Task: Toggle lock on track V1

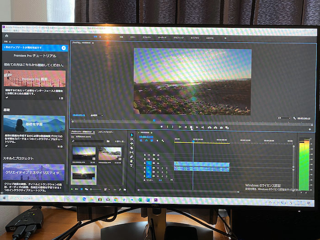Action: (x=144, y=163)
